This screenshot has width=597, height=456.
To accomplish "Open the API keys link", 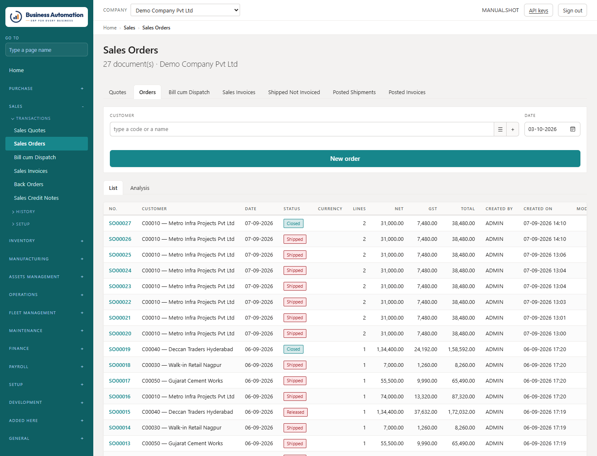I will (539, 10).
